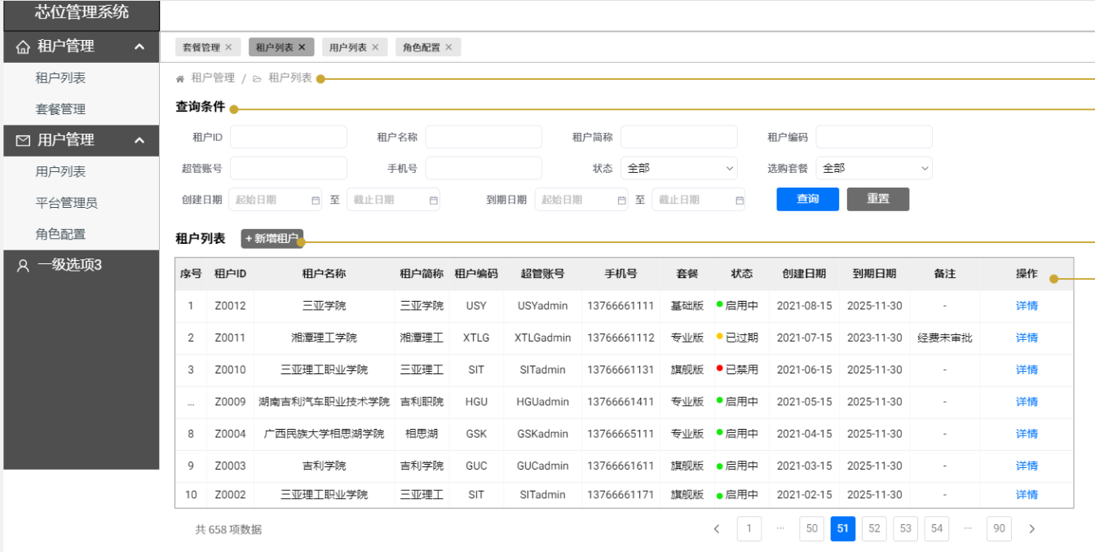The image size is (1095, 552).
Task: Go to the next page arrow
Action: coord(1031,529)
